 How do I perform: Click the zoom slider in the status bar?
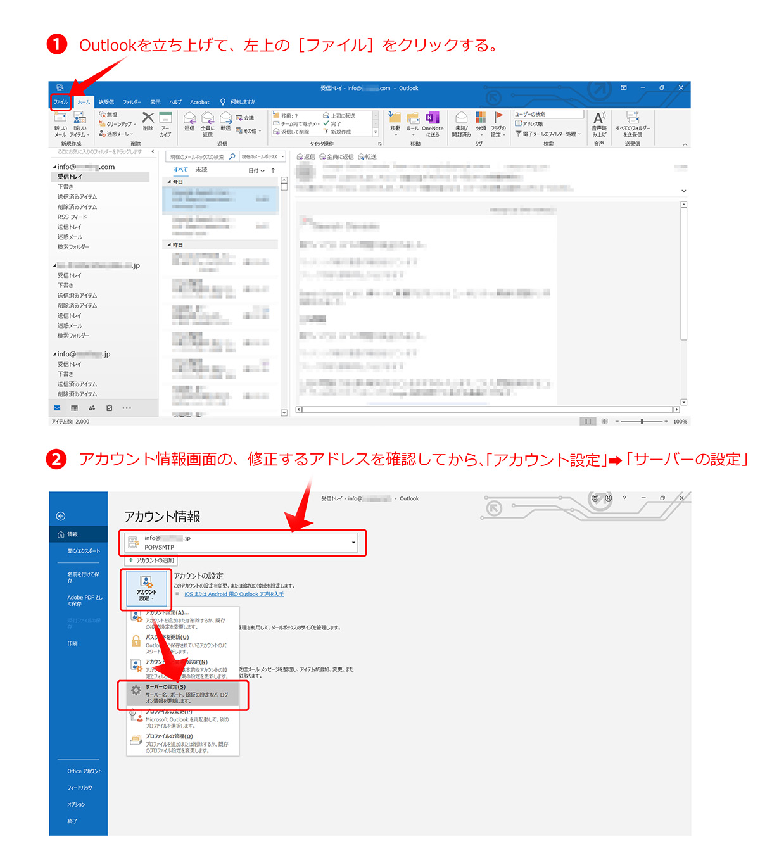[642, 422]
